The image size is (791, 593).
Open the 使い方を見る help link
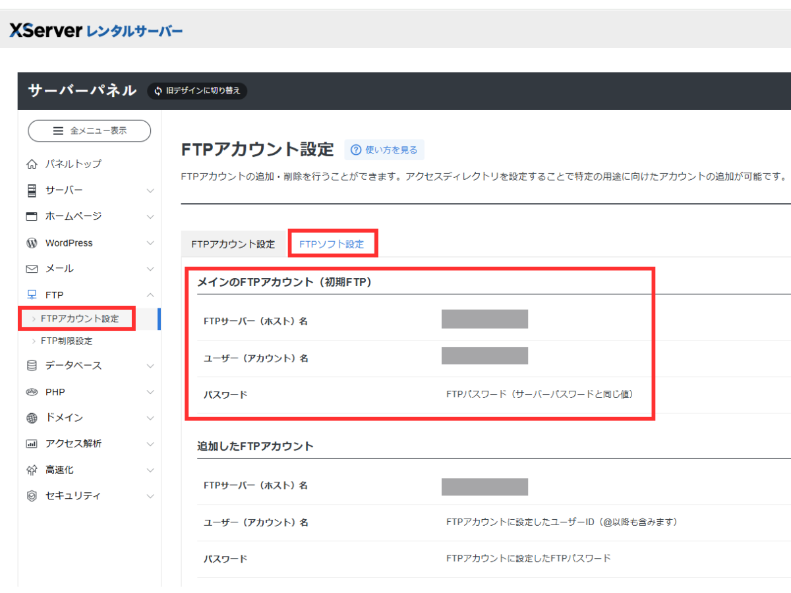coord(384,150)
